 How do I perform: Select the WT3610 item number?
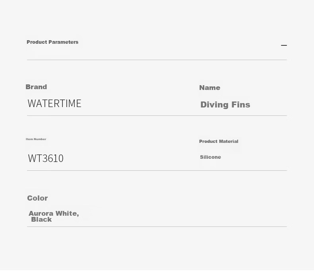(x=46, y=158)
